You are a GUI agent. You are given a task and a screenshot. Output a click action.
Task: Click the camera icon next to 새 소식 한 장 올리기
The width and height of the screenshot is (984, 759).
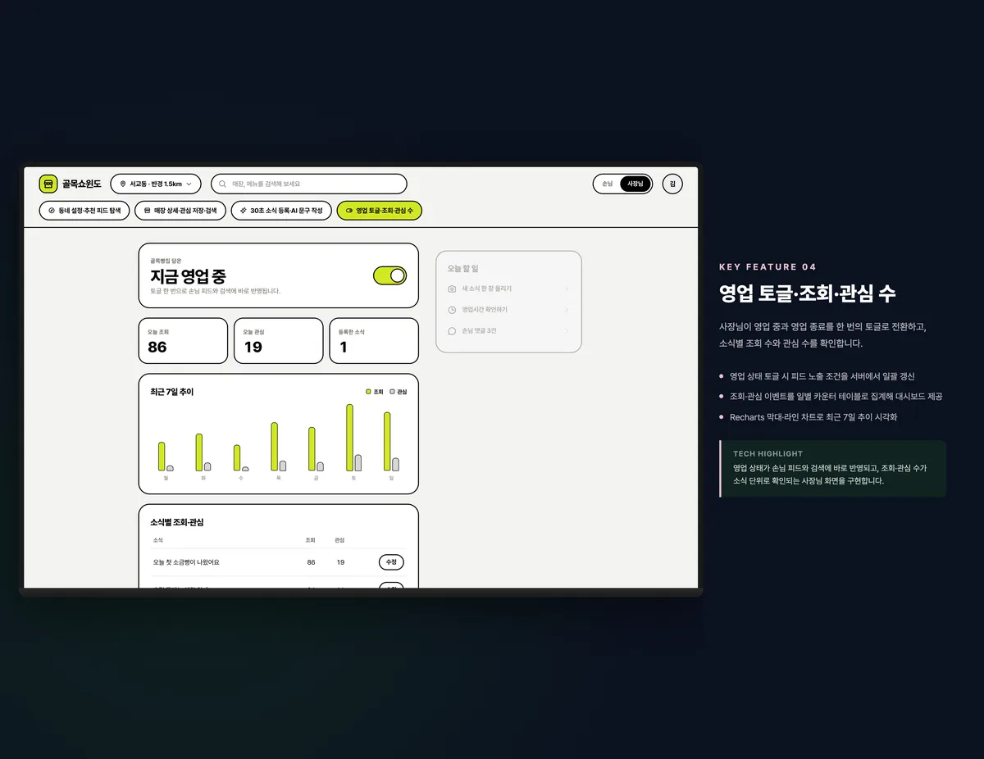coord(452,289)
